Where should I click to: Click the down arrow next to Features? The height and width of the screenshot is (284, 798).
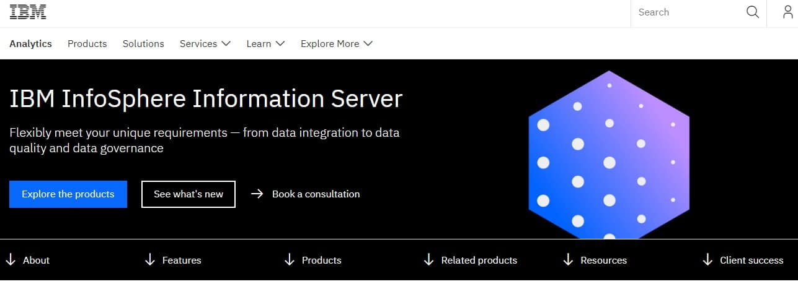(149, 260)
